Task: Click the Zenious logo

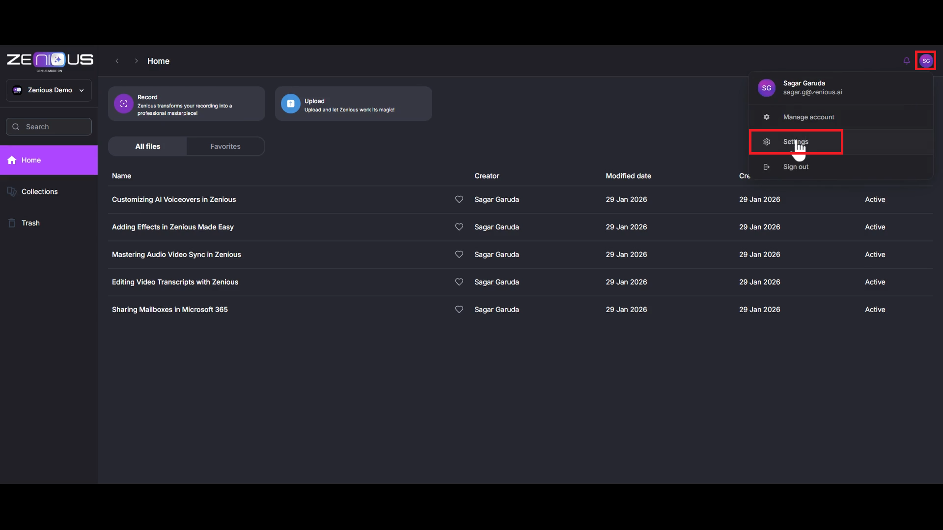Action: click(x=50, y=60)
